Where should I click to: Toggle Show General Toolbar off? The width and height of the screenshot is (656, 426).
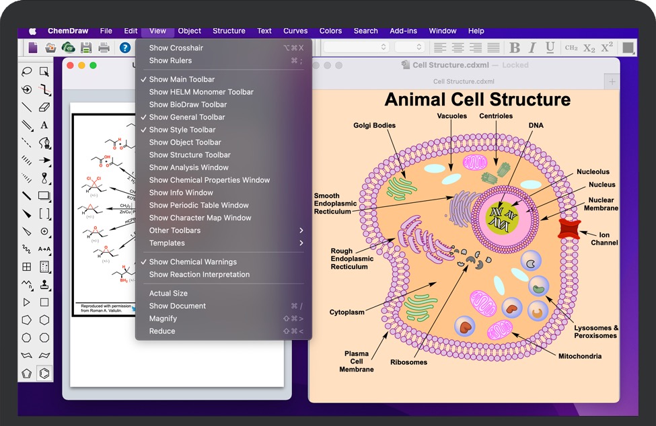pyautogui.click(x=186, y=117)
